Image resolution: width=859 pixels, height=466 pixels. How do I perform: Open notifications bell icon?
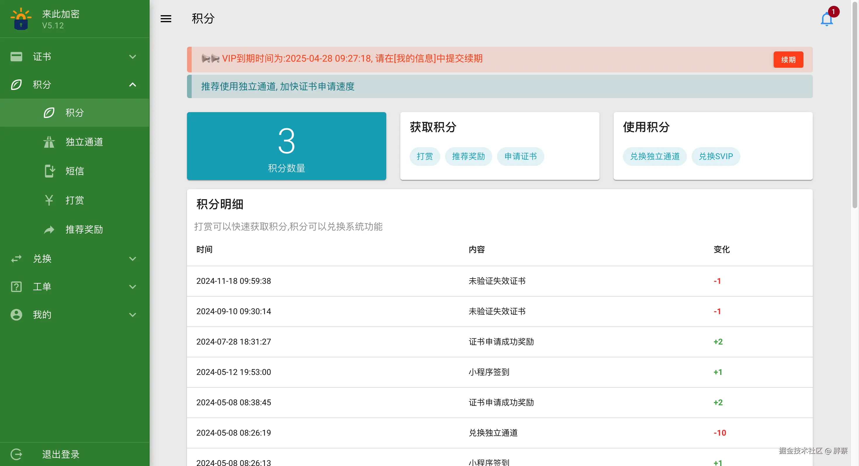(826, 19)
